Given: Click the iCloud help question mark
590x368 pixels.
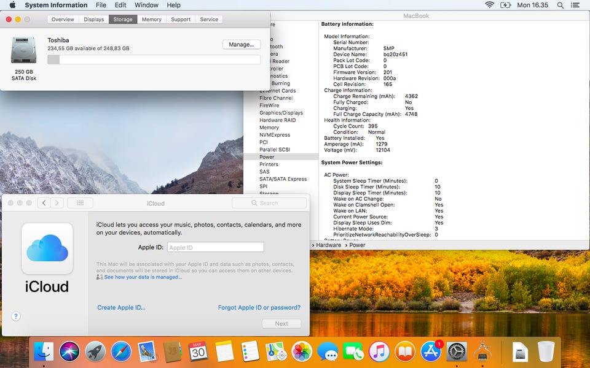Looking at the screenshot, I should tap(16, 316).
